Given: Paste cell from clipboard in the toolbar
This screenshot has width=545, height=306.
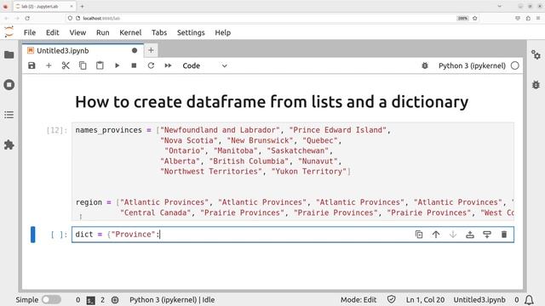Looking at the screenshot, I should tap(100, 65).
